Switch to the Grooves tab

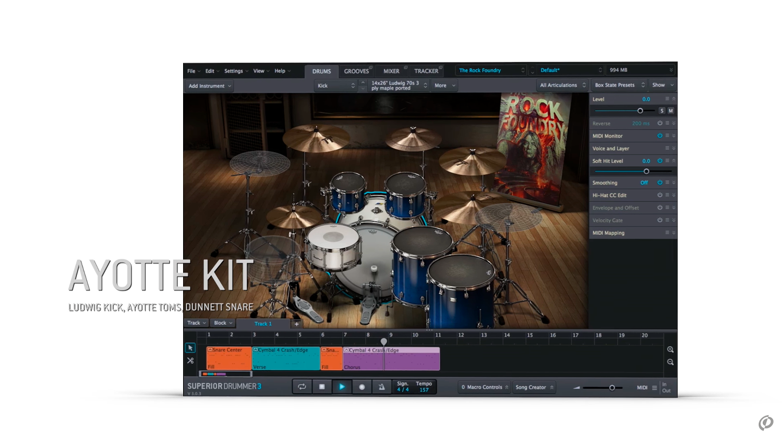(356, 71)
